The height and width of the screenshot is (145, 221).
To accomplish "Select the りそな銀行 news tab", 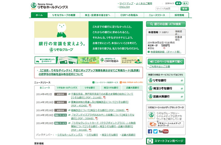I will click(x=89, y=88).
